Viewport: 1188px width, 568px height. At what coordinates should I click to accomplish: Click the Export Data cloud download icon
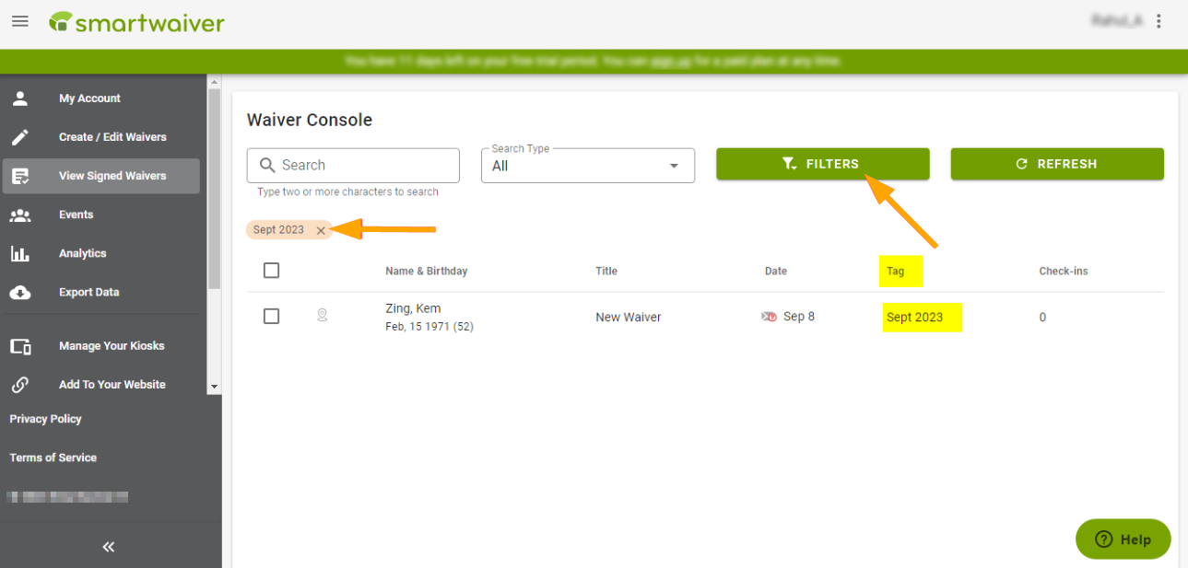click(x=20, y=293)
